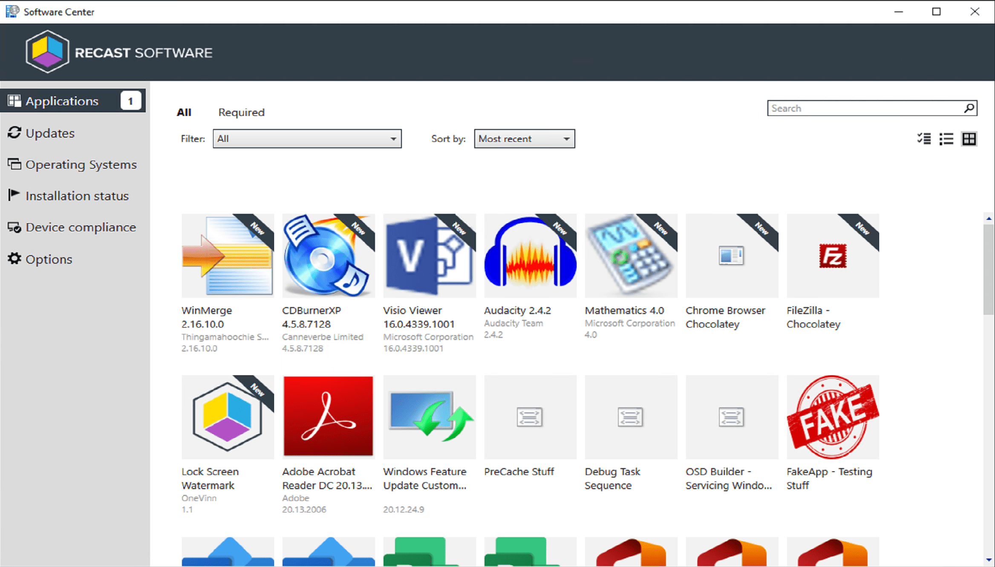Image resolution: width=995 pixels, height=567 pixels.
Task: Switch to tile grid view
Action: (x=969, y=139)
